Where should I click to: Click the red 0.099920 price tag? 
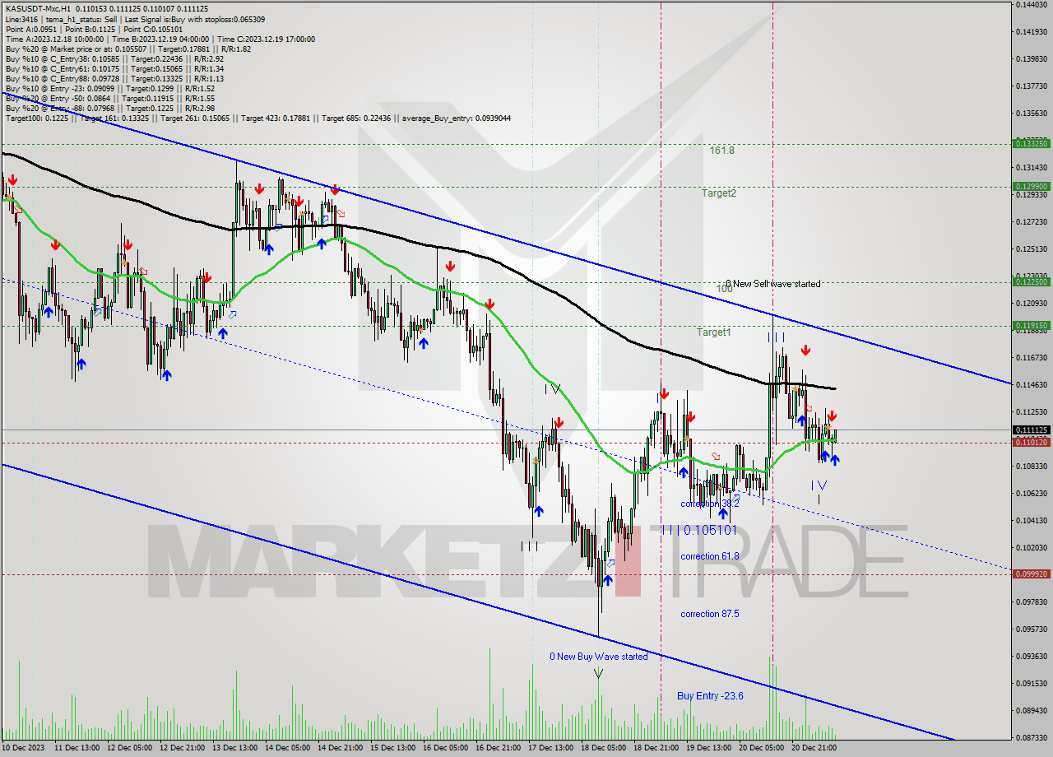[1031, 574]
